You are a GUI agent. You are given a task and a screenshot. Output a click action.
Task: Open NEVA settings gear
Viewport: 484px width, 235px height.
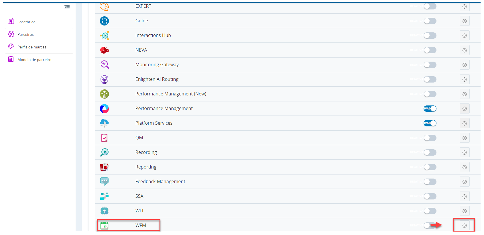(465, 50)
